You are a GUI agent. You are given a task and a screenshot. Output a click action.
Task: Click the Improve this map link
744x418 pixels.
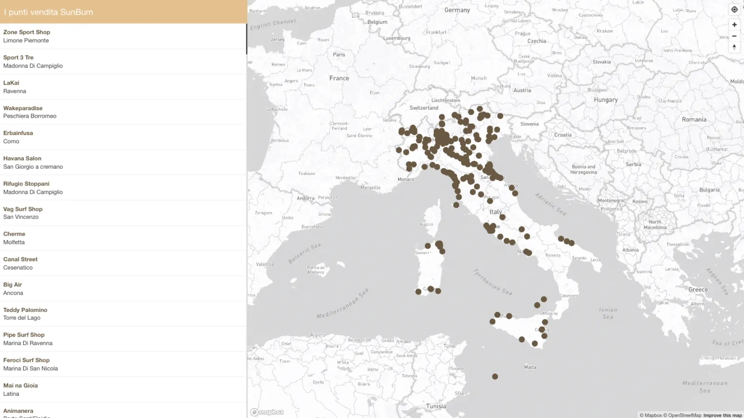click(723, 415)
